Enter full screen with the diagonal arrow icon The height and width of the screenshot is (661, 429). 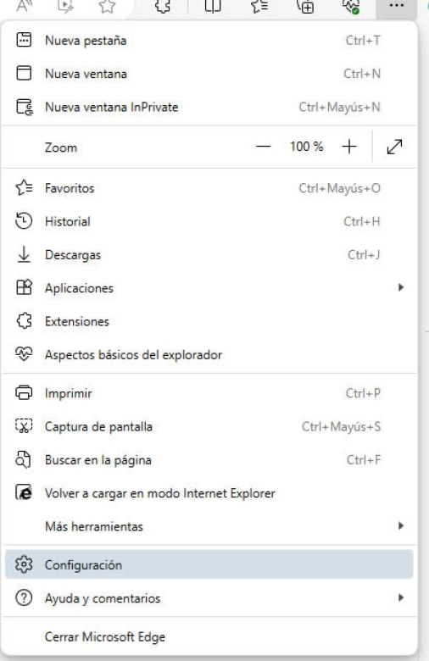pyautogui.click(x=394, y=147)
